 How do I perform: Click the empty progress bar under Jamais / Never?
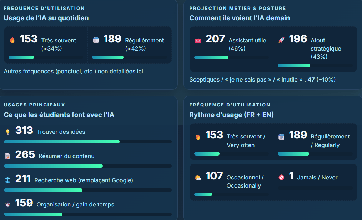(x=315, y=188)
